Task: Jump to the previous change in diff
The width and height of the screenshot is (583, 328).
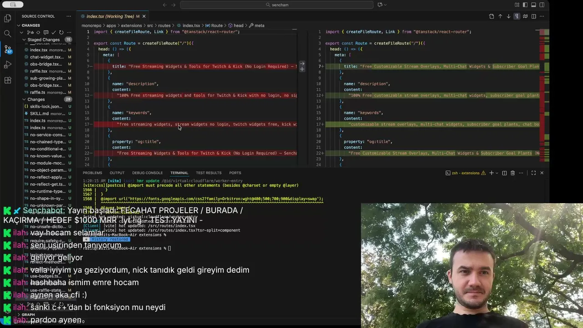Action: pos(500,16)
